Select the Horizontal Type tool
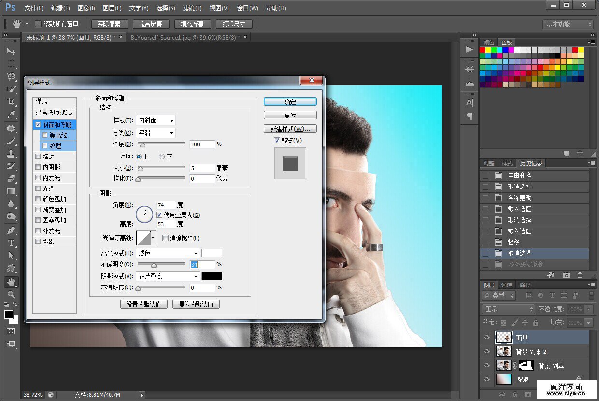The width and height of the screenshot is (599, 401). [x=11, y=243]
